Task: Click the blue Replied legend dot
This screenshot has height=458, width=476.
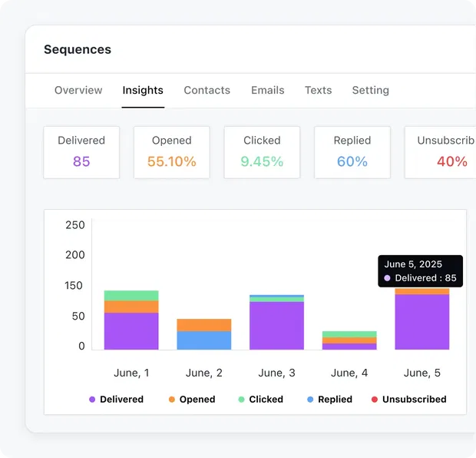Action: (x=310, y=400)
